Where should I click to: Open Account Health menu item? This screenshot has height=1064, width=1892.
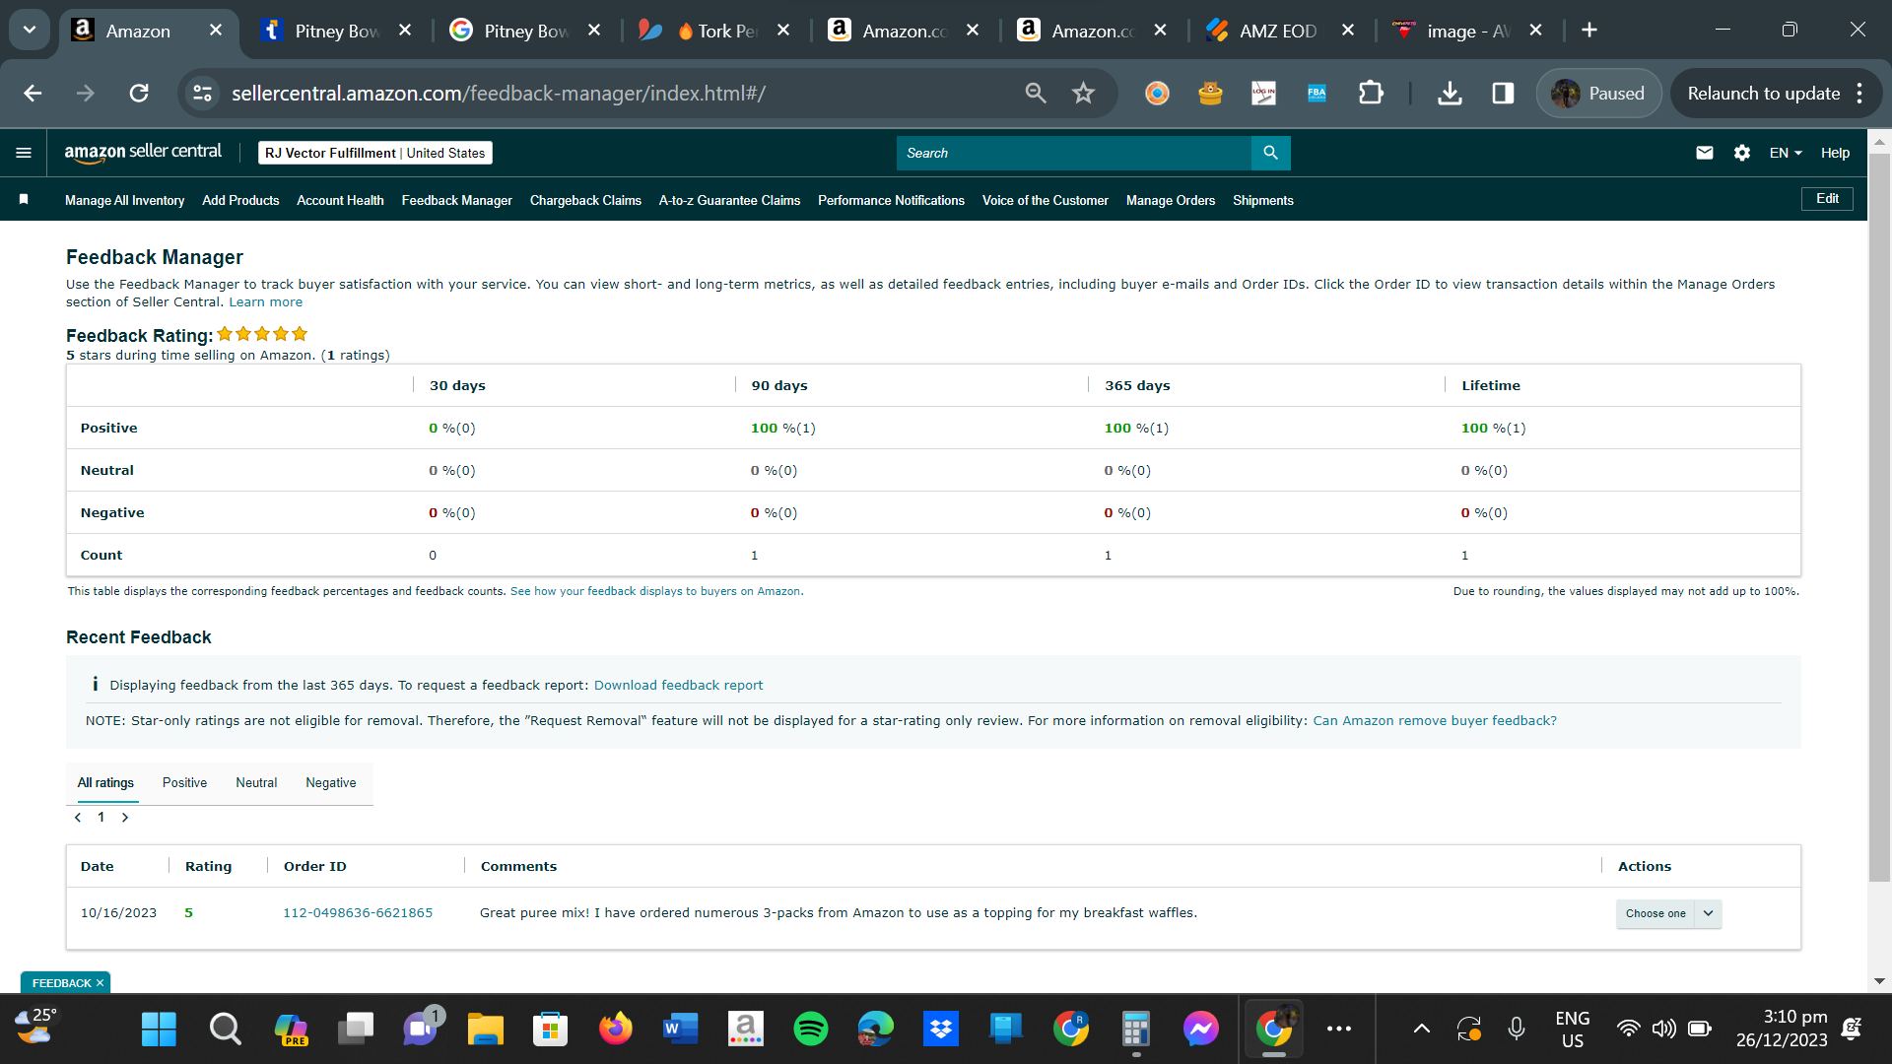point(340,200)
